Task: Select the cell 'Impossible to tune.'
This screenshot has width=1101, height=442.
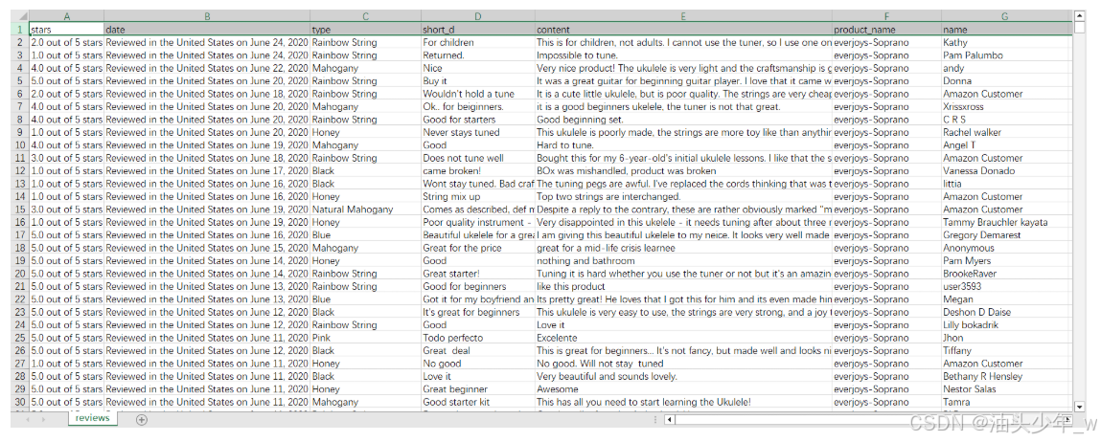Action: [684, 55]
